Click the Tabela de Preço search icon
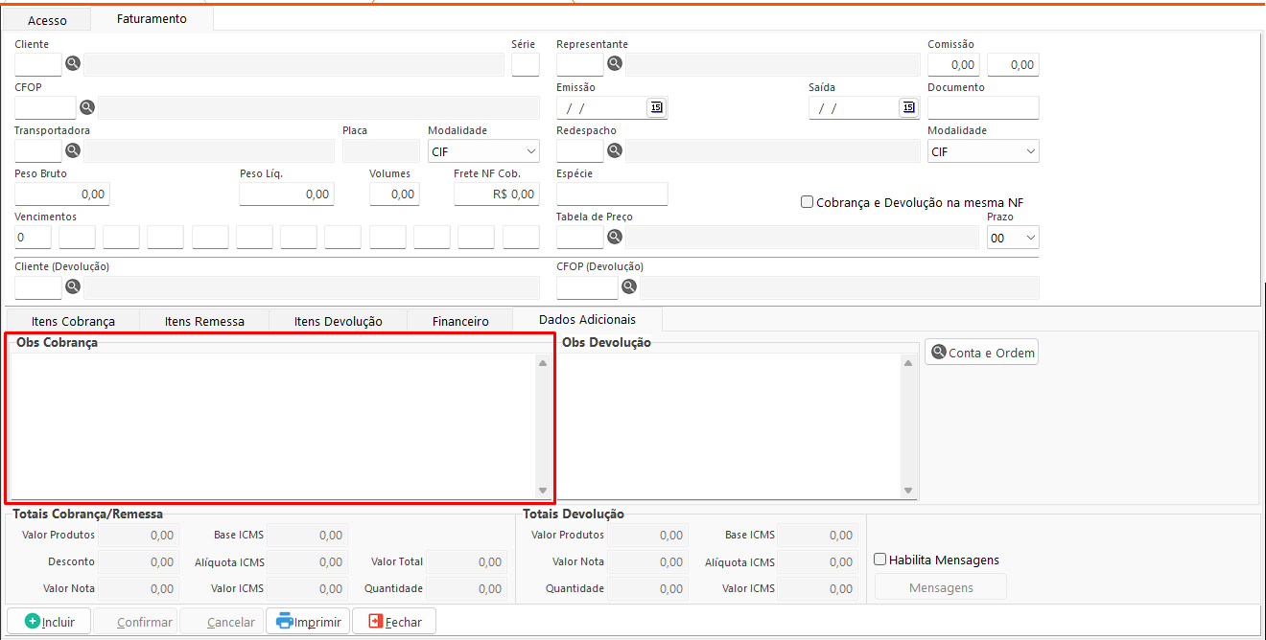 pyautogui.click(x=615, y=237)
